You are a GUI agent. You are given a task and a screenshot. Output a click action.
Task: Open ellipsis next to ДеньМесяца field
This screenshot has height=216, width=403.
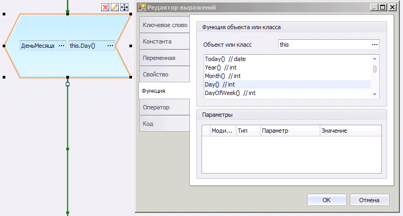tap(62, 46)
